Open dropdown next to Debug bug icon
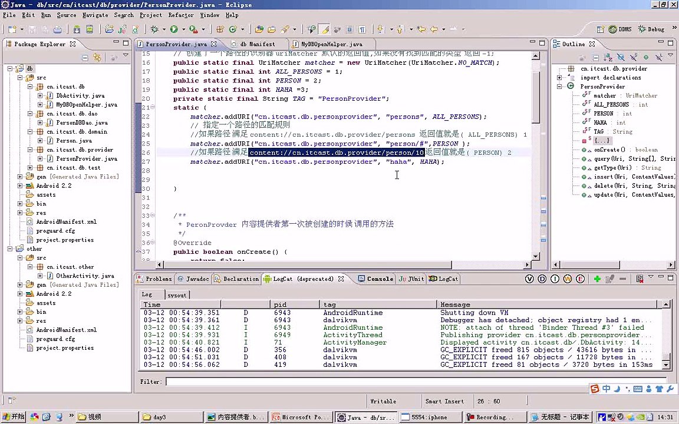This screenshot has height=424, width=679. point(164,29)
